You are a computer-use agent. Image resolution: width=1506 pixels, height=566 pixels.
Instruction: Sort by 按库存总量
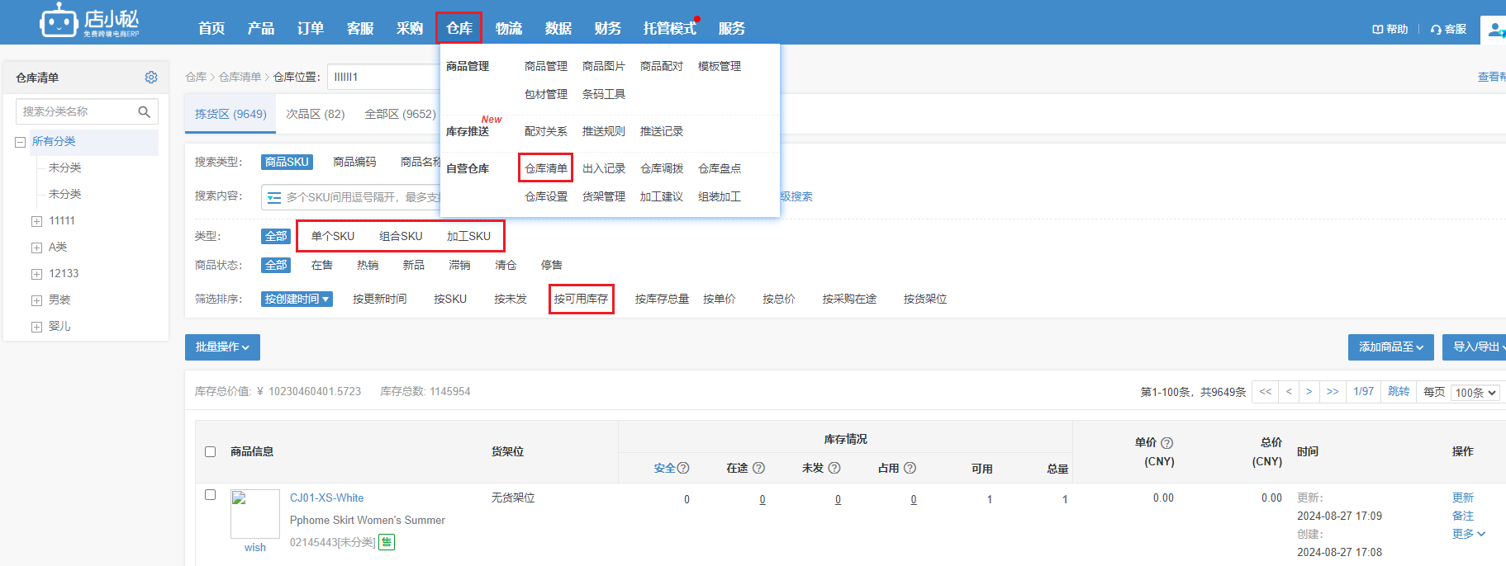(x=662, y=299)
